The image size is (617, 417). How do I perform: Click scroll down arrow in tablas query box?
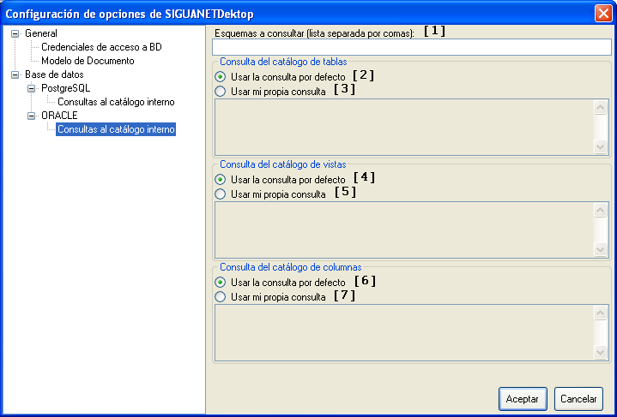pyautogui.click(x=600, y=147)
